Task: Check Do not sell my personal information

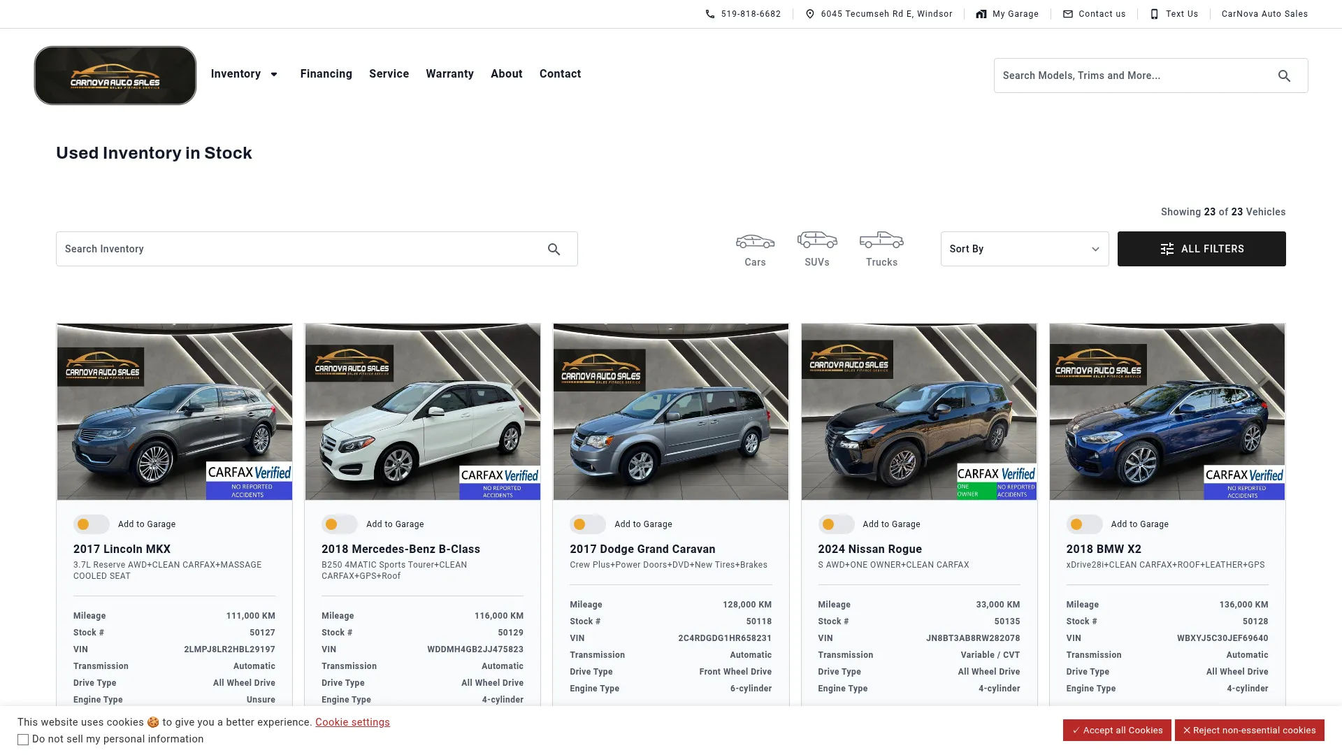Action: pos(23,740)
